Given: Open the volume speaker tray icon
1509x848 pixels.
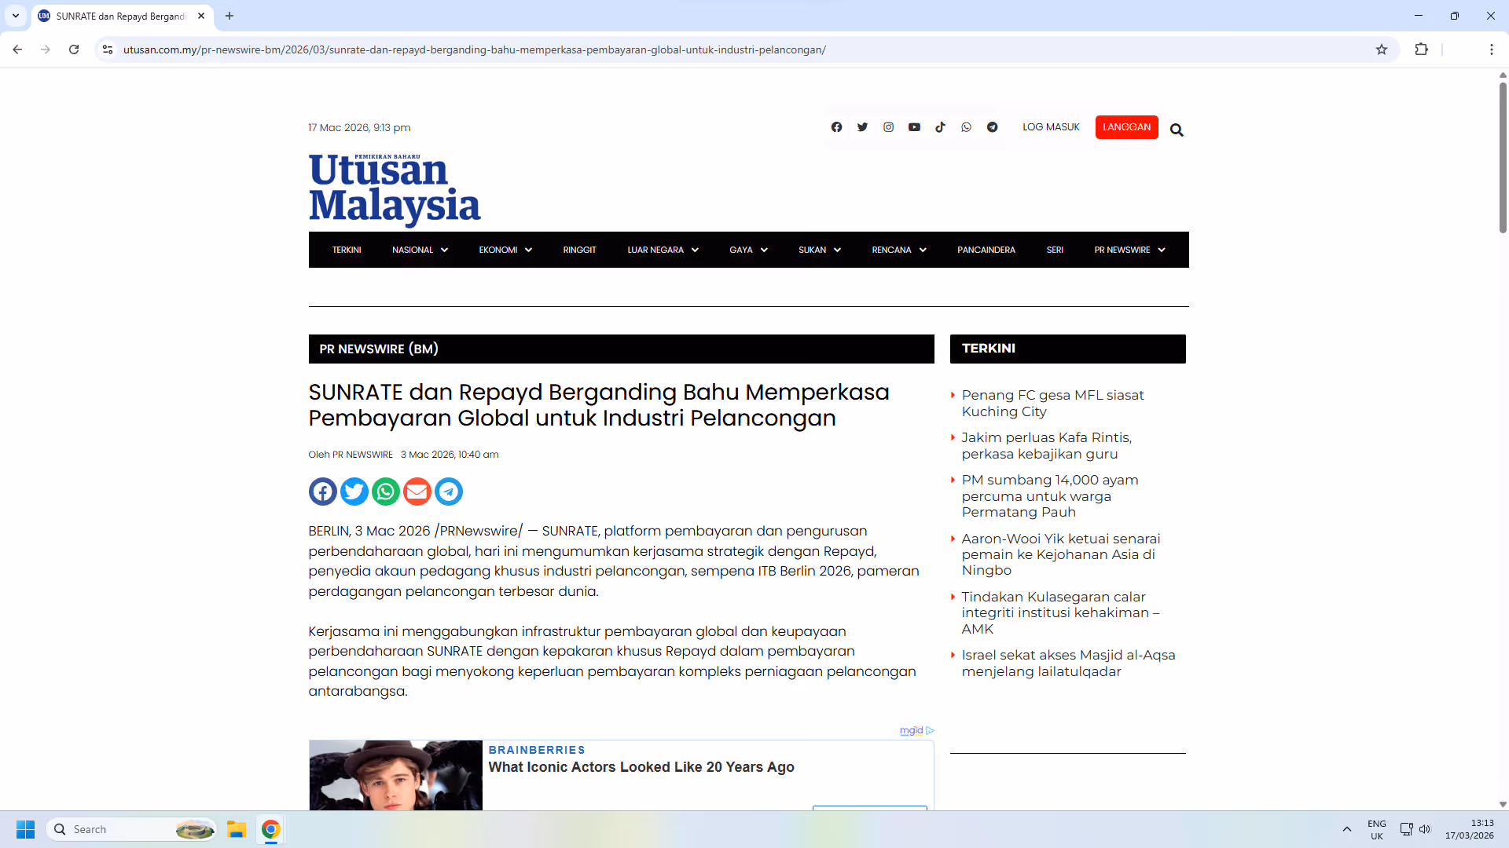Looking at the screenshot, I should 1424,829.
